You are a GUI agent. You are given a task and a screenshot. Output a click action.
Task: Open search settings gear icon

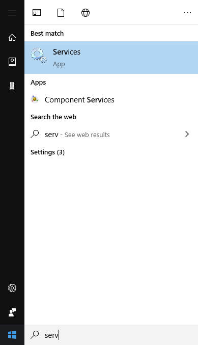click(12, 288)
